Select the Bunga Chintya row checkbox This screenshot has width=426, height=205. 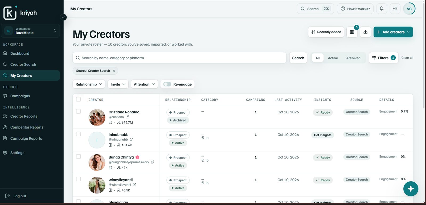pos(79,156)
